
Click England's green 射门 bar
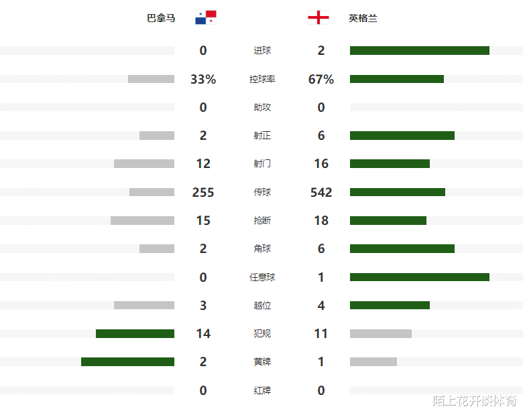[x=390, y=164]
